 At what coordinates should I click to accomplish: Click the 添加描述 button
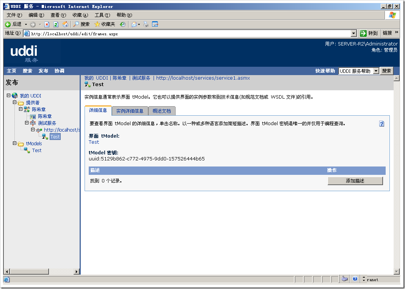click(355, 181)
